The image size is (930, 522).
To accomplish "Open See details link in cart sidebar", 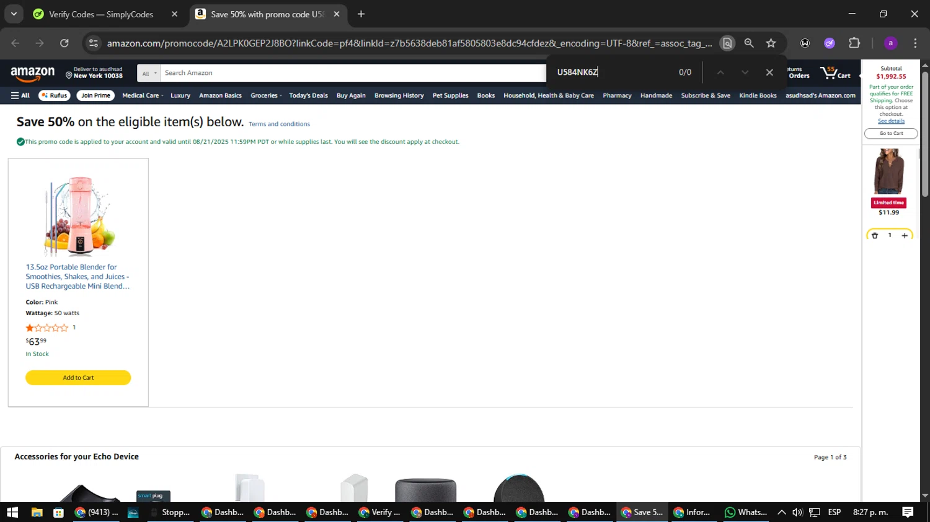I will 891,121.
